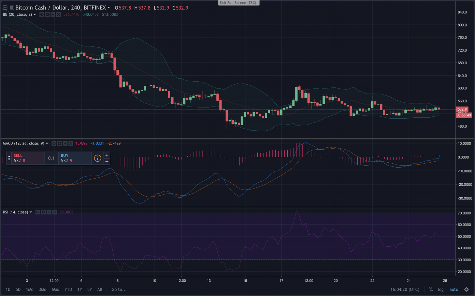Click the MACD value -1.0331
The image size is (475, 296).
97,144
